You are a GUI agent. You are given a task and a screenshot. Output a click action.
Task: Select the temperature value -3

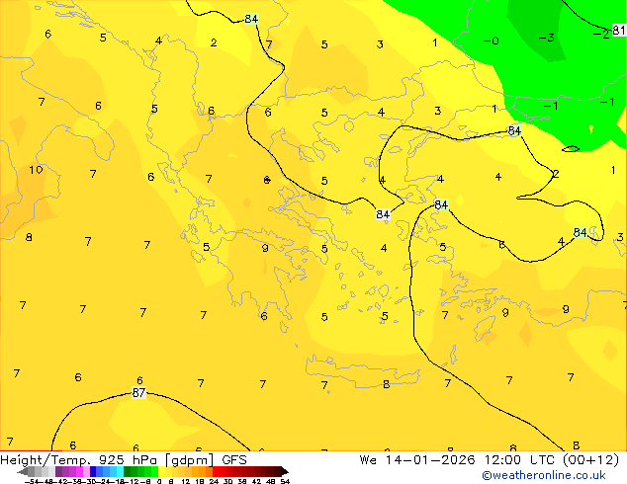coord(546,38)
